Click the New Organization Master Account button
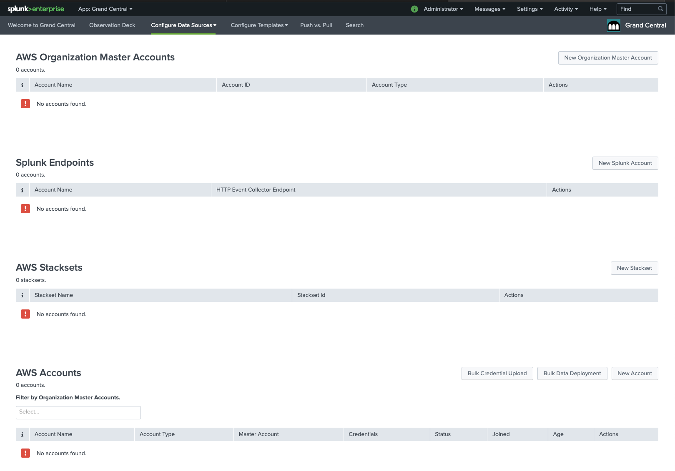 (x=608, y=58)
